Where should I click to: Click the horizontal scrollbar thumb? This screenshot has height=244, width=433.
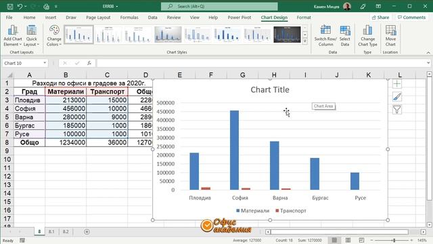(340, 232)
